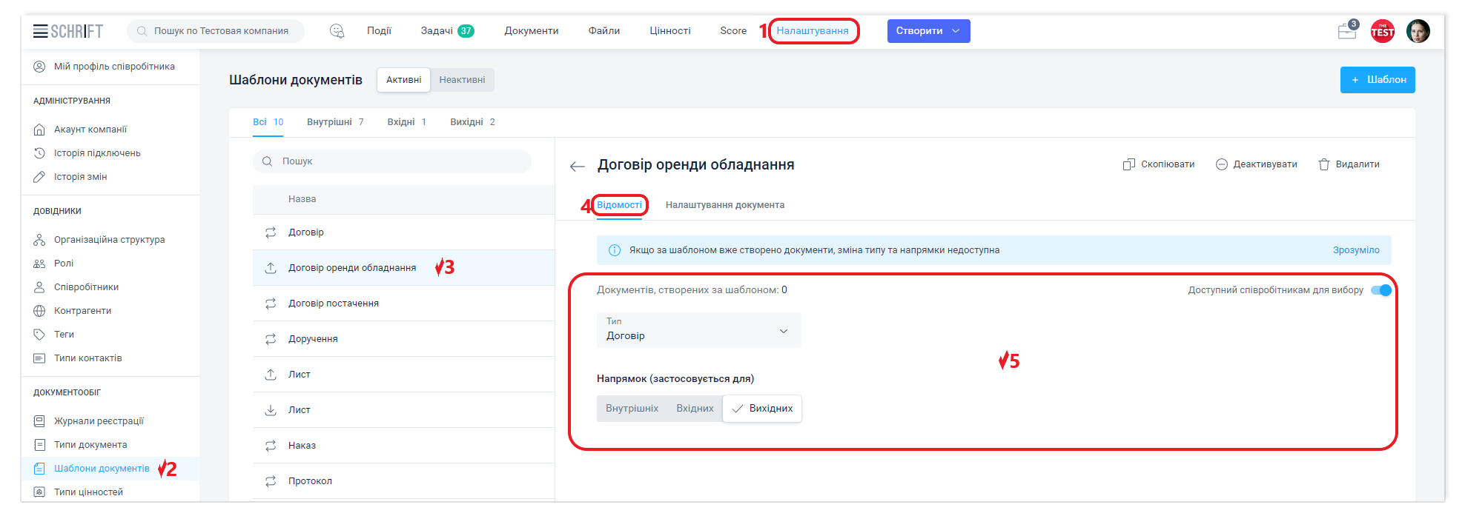
Task: Open the user avatar profile photo
Action: pyautogui.click(x=1418, y=31)
